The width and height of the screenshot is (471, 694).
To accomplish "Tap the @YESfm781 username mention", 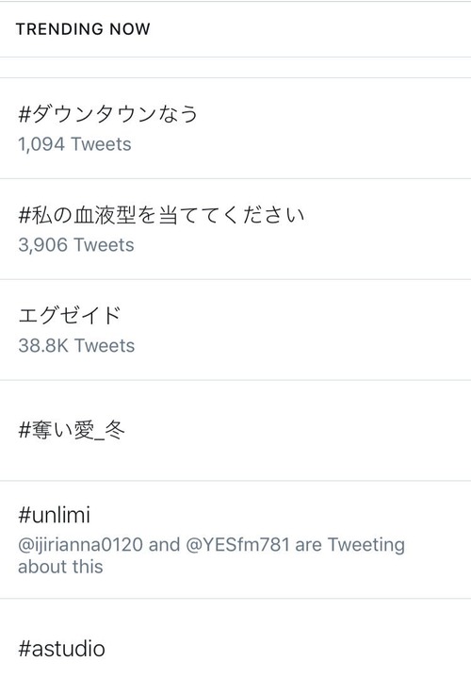I will (238, 545).
